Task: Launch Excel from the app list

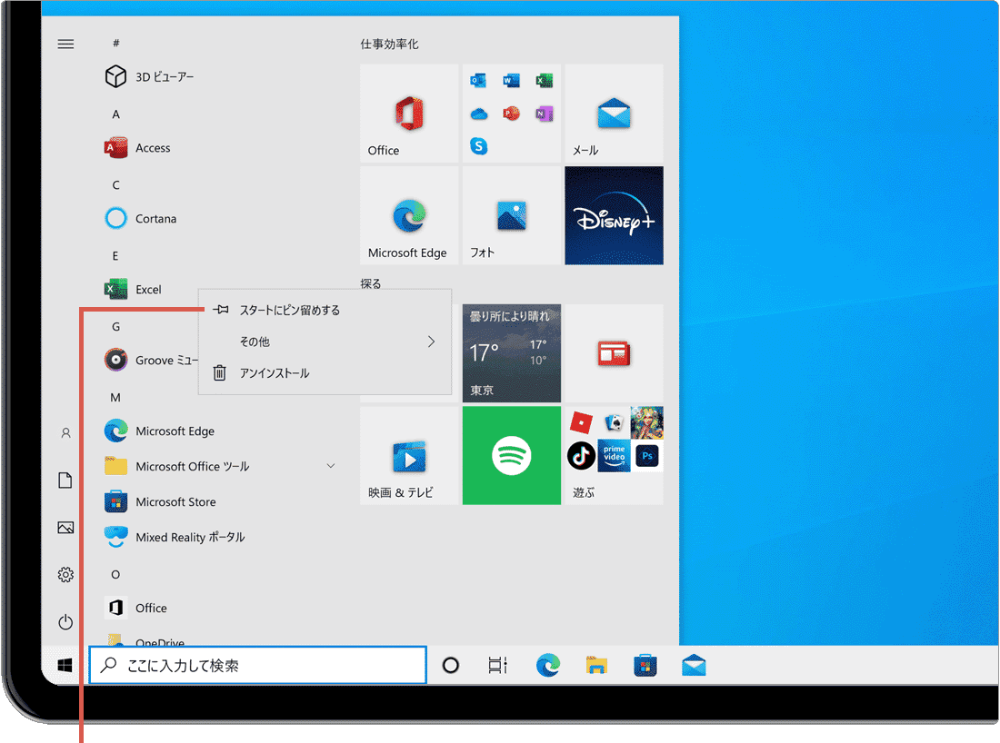Action: coord(134,290)
